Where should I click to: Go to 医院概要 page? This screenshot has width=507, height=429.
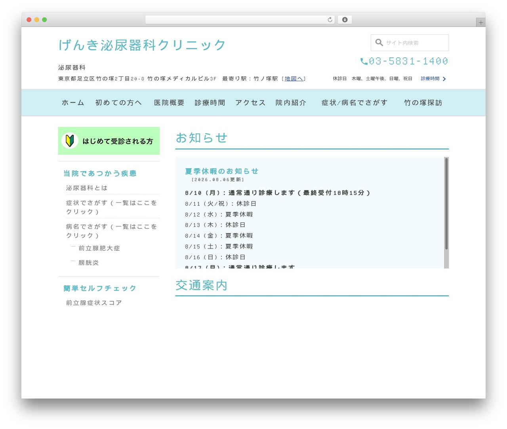pyautogui.click(x=169, y=103)
